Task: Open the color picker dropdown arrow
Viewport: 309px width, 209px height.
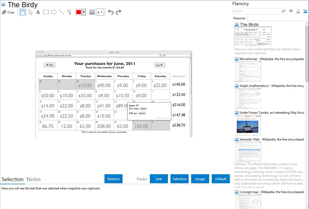Action: pyautogui.click(x=84, y=12)
